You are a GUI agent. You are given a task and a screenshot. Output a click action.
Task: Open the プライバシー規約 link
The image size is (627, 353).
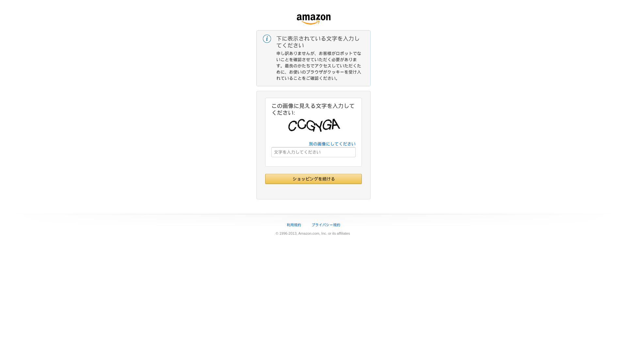click(x=326, y=225)
